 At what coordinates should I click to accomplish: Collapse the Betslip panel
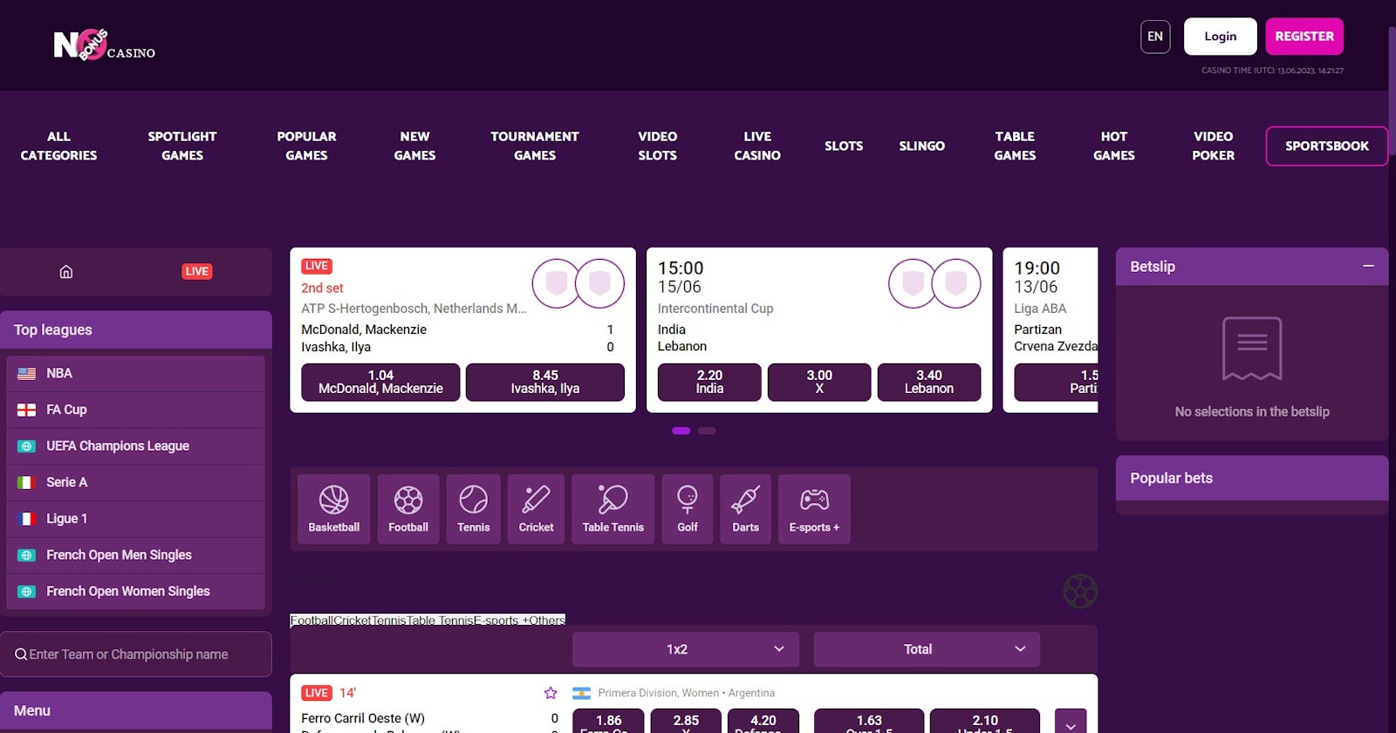pos(1368,266)
